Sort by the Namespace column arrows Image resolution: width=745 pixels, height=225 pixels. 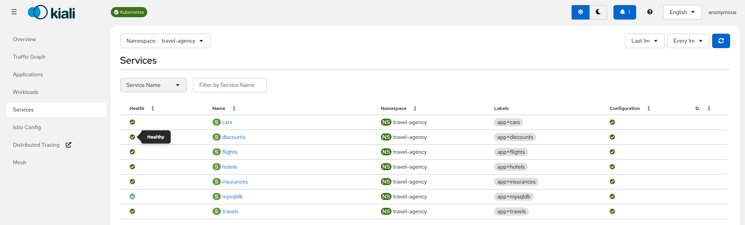(415, 108)
